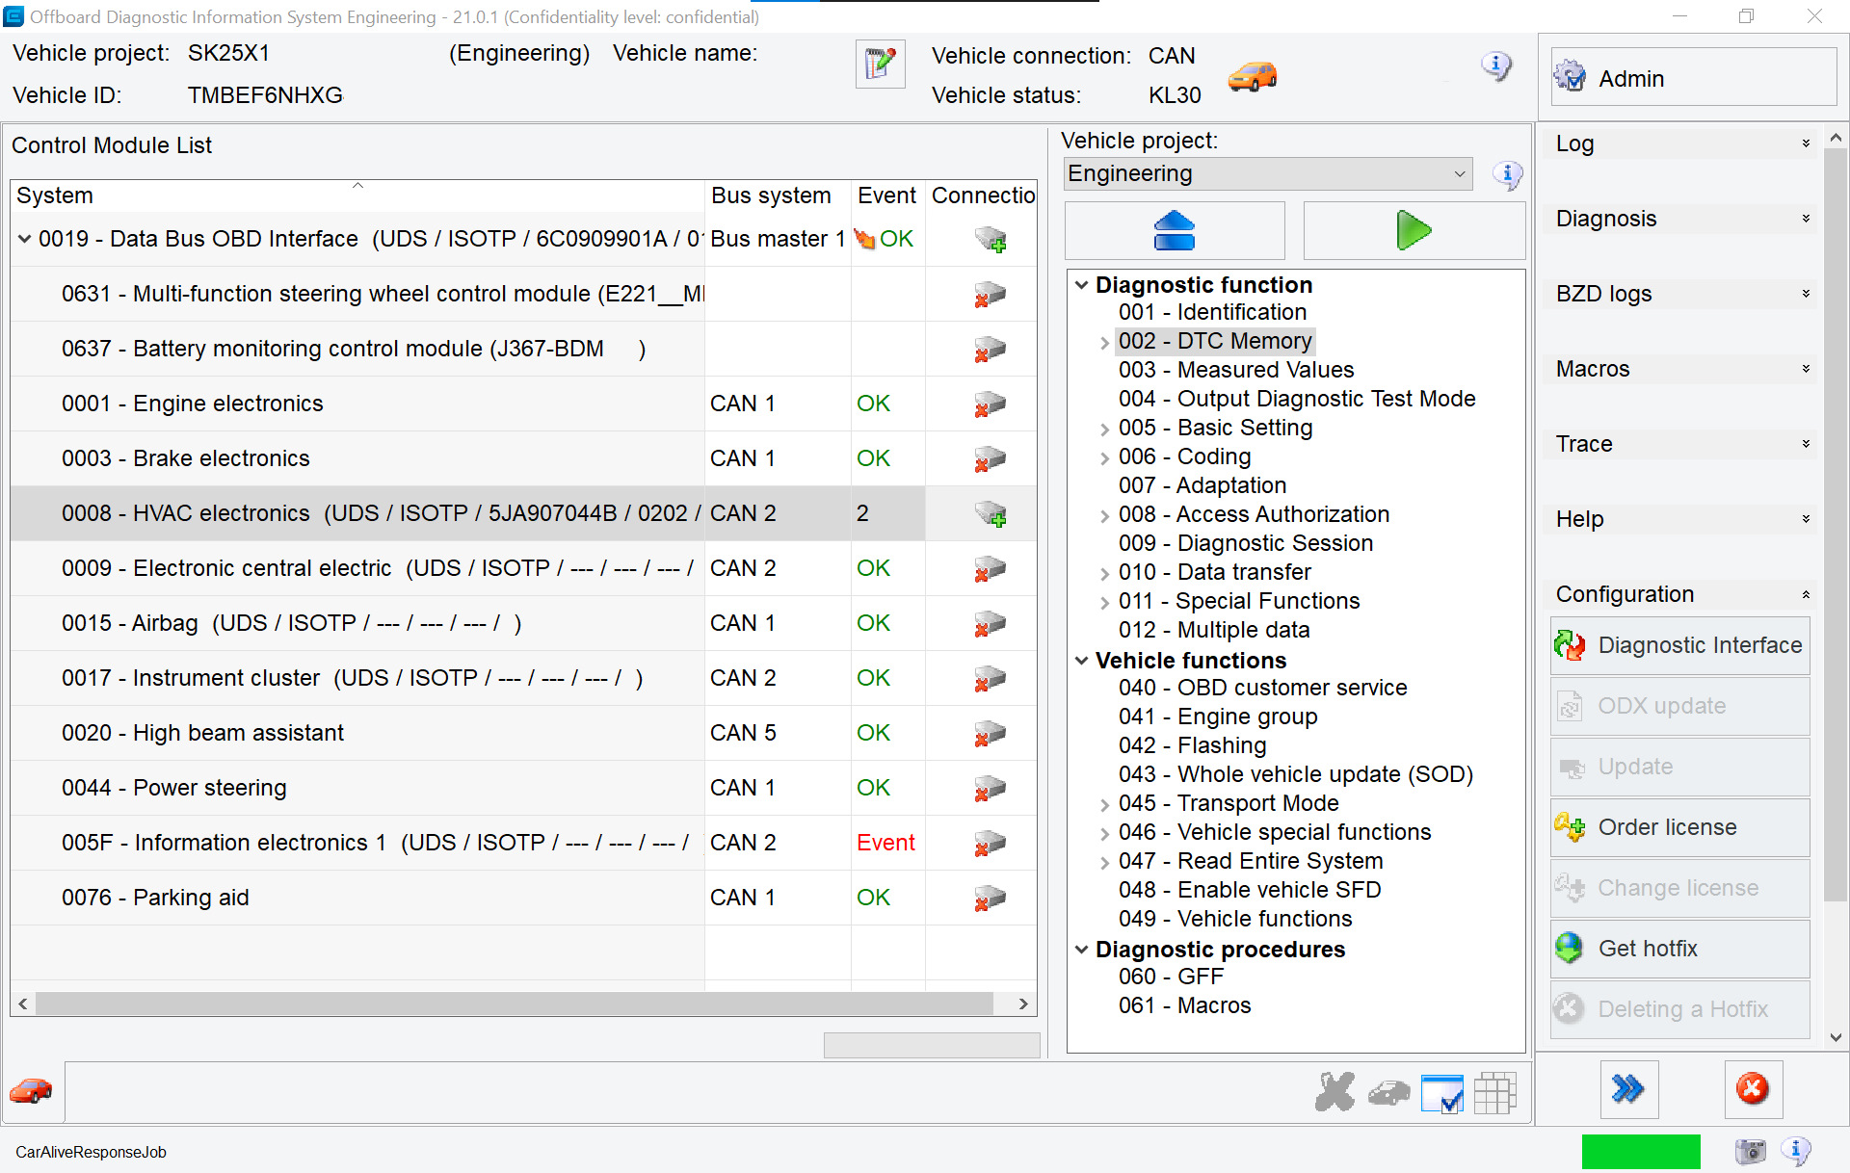Screen dimensions: 1850x1173
Task: Select 060 - GFF under Diagnostic procedures
Action: pos(1172,977)
